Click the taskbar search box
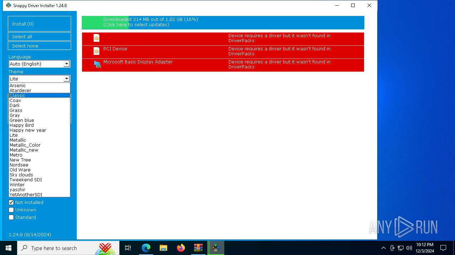The height and width of the screenshot is (255, 455). (x=68, y=248)
